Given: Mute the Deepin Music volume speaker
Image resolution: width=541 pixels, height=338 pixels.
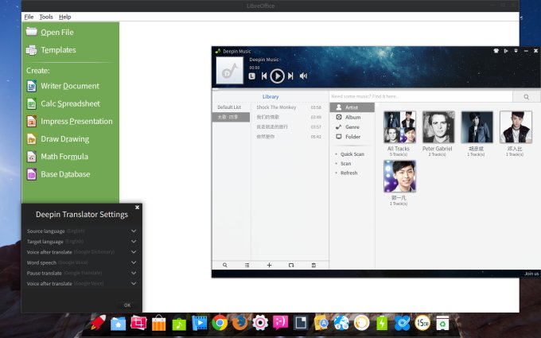Looking at the screenshot, I should point(303,76).
